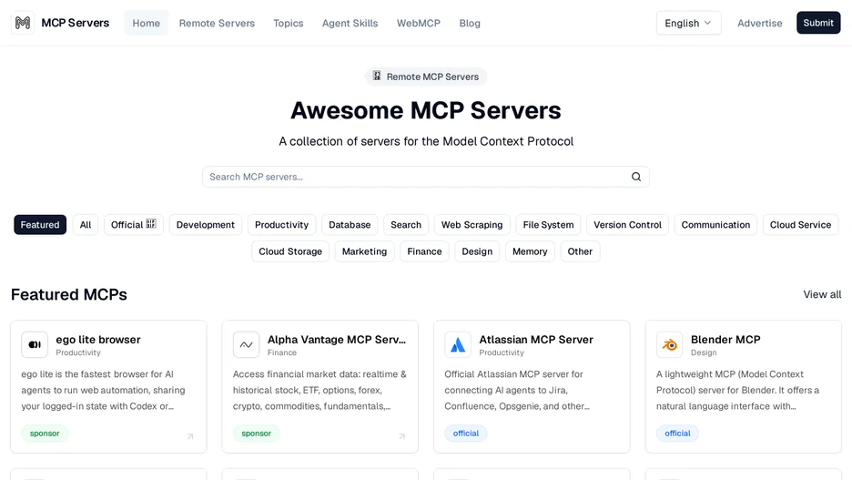Open the ego lite browser card title
Viewport: 852px width, 480px height.
[97, 339]
